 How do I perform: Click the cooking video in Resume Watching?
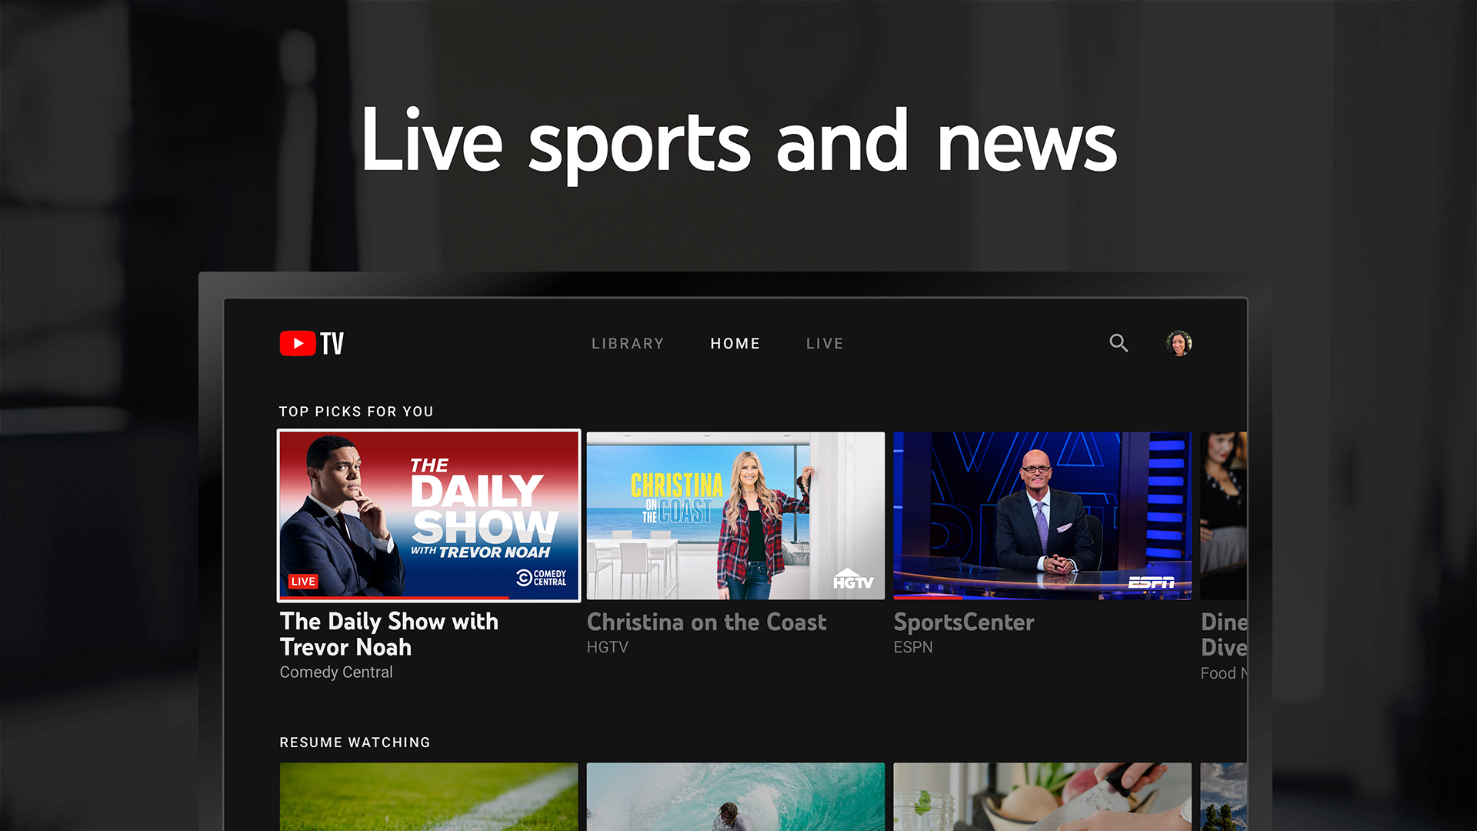1042,800
